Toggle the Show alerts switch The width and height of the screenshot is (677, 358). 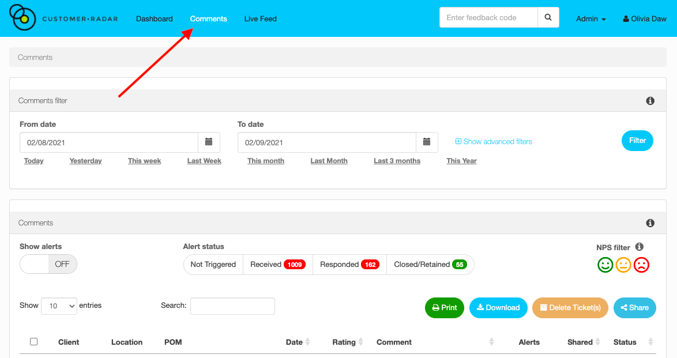pyautogui.click(x=48, y=264)
